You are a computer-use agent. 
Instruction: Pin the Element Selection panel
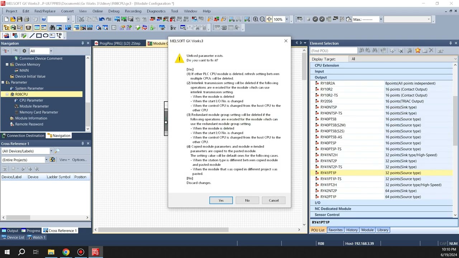pyautogui.click(x=450, y=43)
